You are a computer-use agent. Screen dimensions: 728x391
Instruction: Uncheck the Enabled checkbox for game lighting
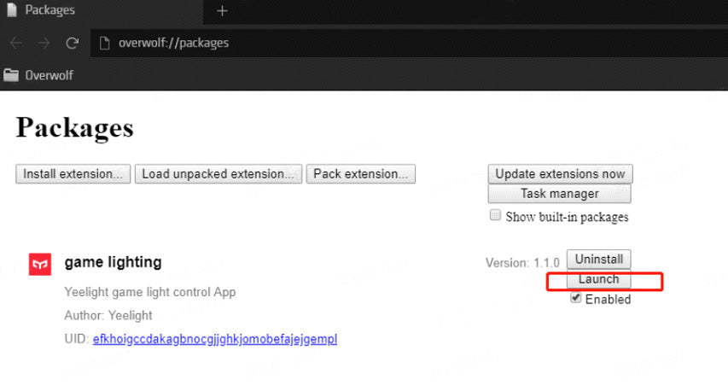click(x=577, y=299)
